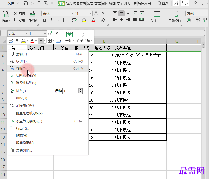
Task: Toggle Underline formatting in the ribbon
Action: (x=58, y=20)
